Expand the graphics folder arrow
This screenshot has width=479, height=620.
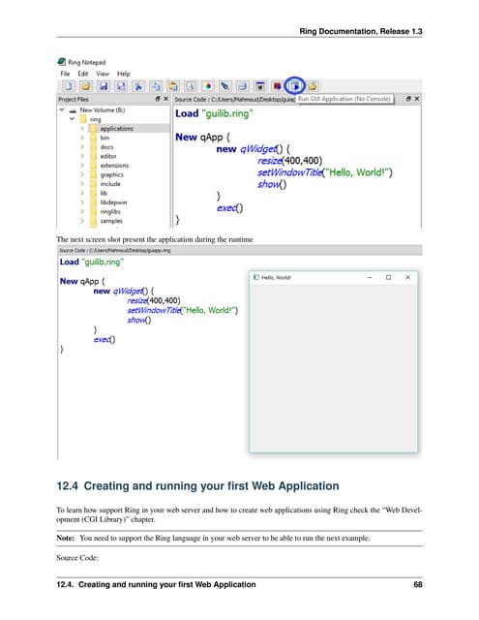[82, 174]
